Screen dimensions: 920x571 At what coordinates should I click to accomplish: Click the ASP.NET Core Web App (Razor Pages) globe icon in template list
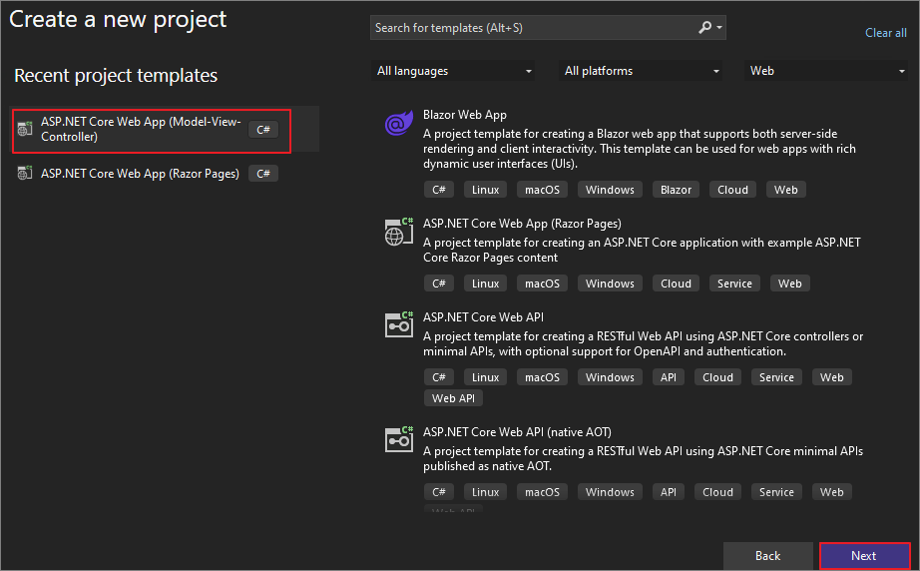[x=399, y=232]
